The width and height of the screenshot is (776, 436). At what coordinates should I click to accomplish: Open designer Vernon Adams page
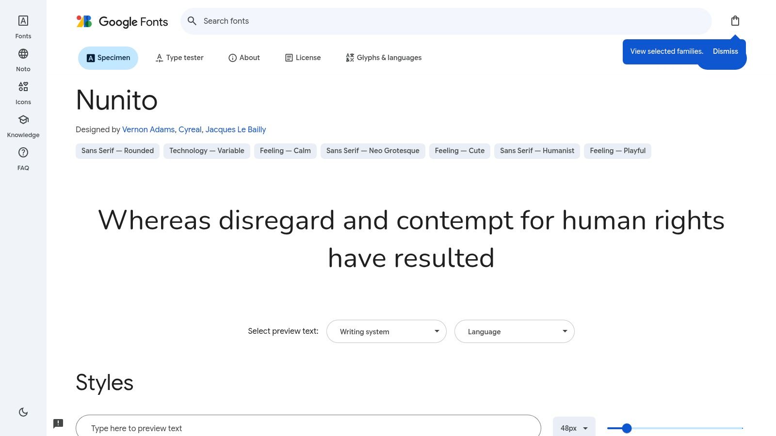pos(148,130)
